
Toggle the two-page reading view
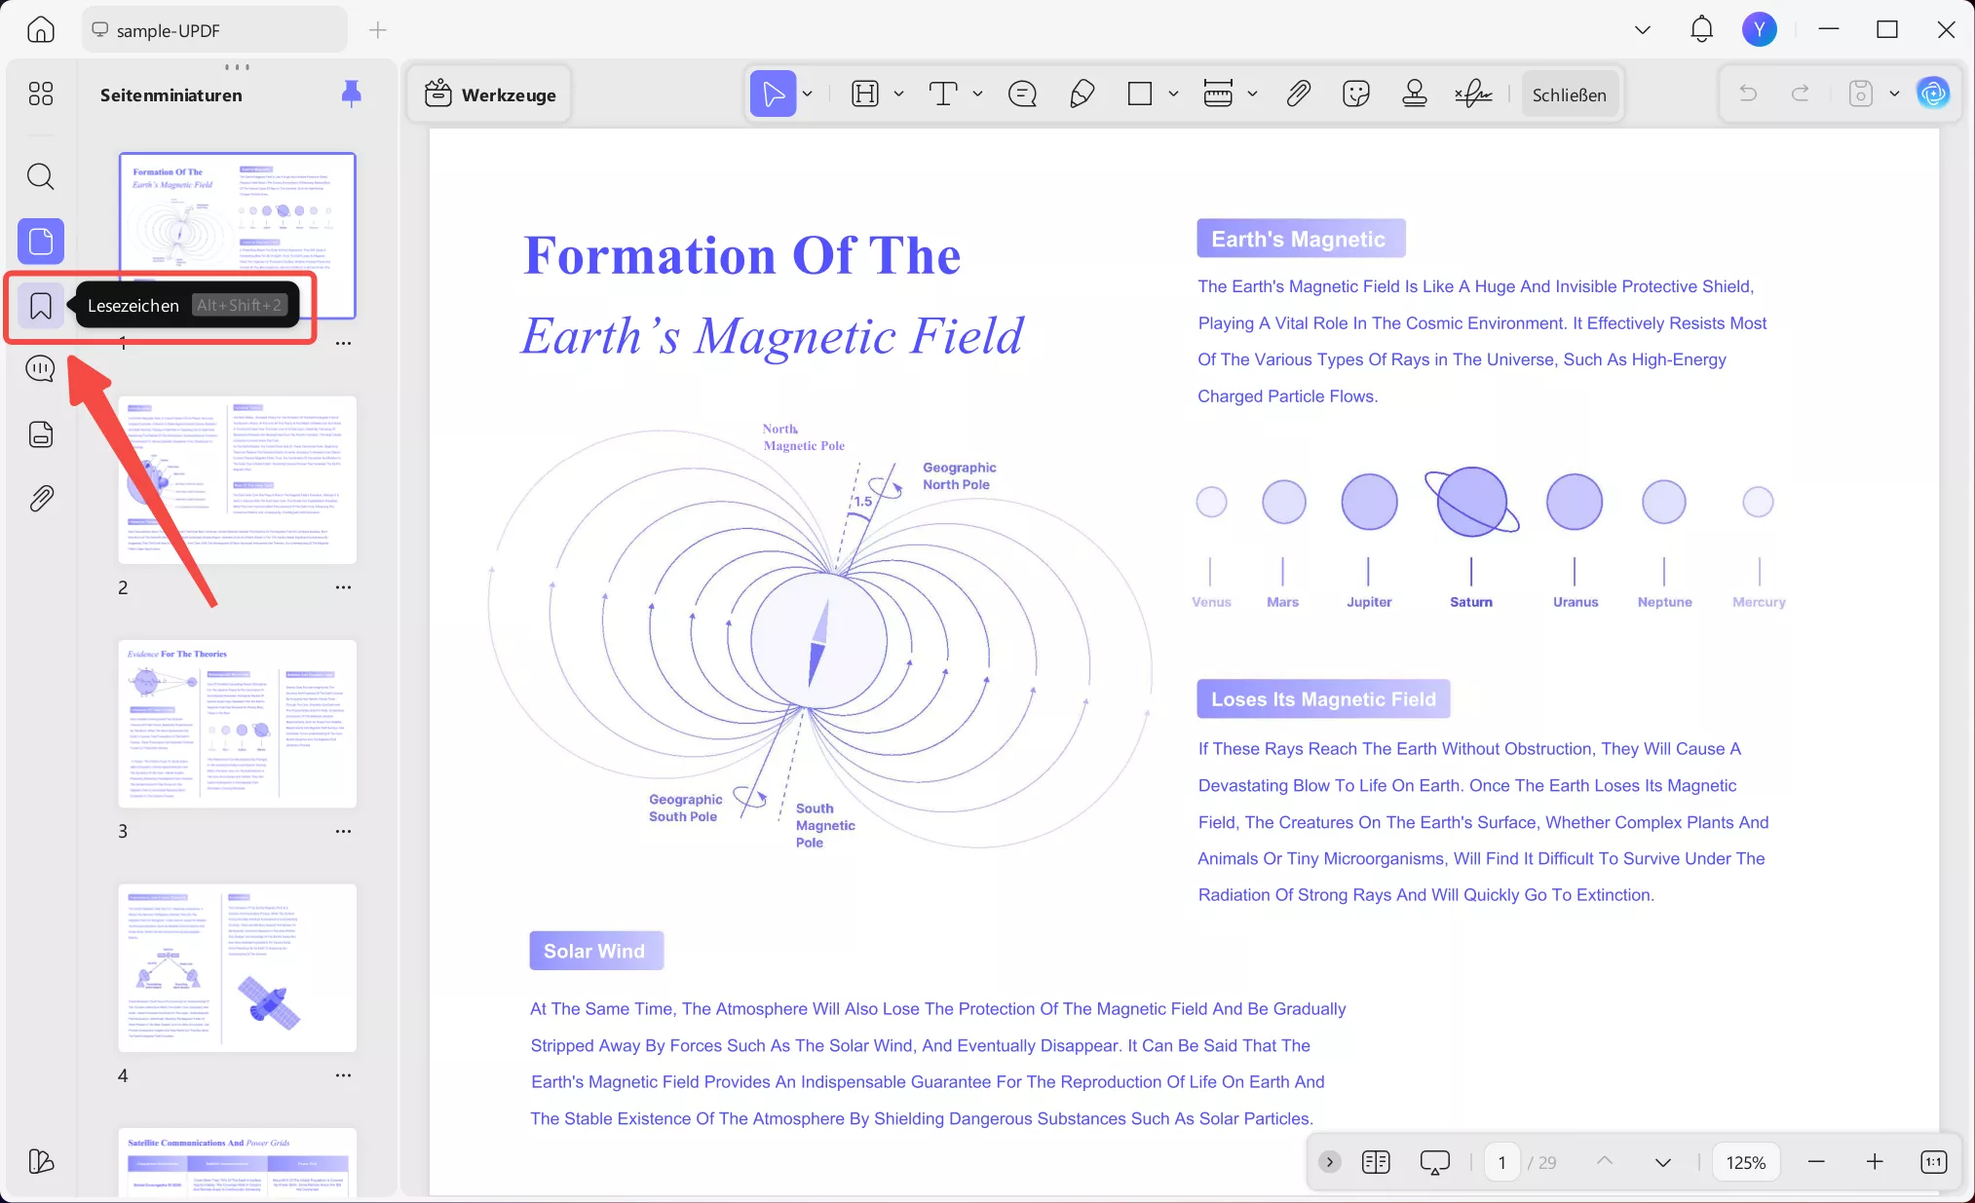tap(1376, 1162)
